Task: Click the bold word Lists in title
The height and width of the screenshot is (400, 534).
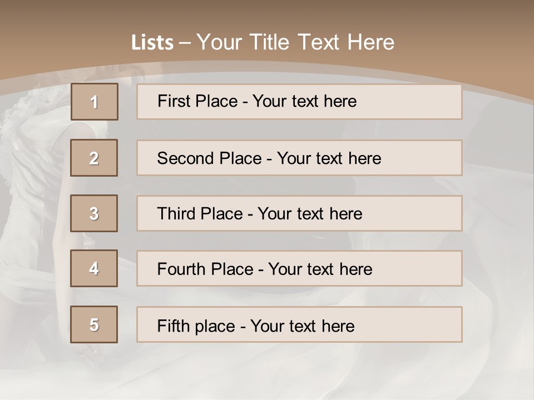Action: [x=152, y=43]
